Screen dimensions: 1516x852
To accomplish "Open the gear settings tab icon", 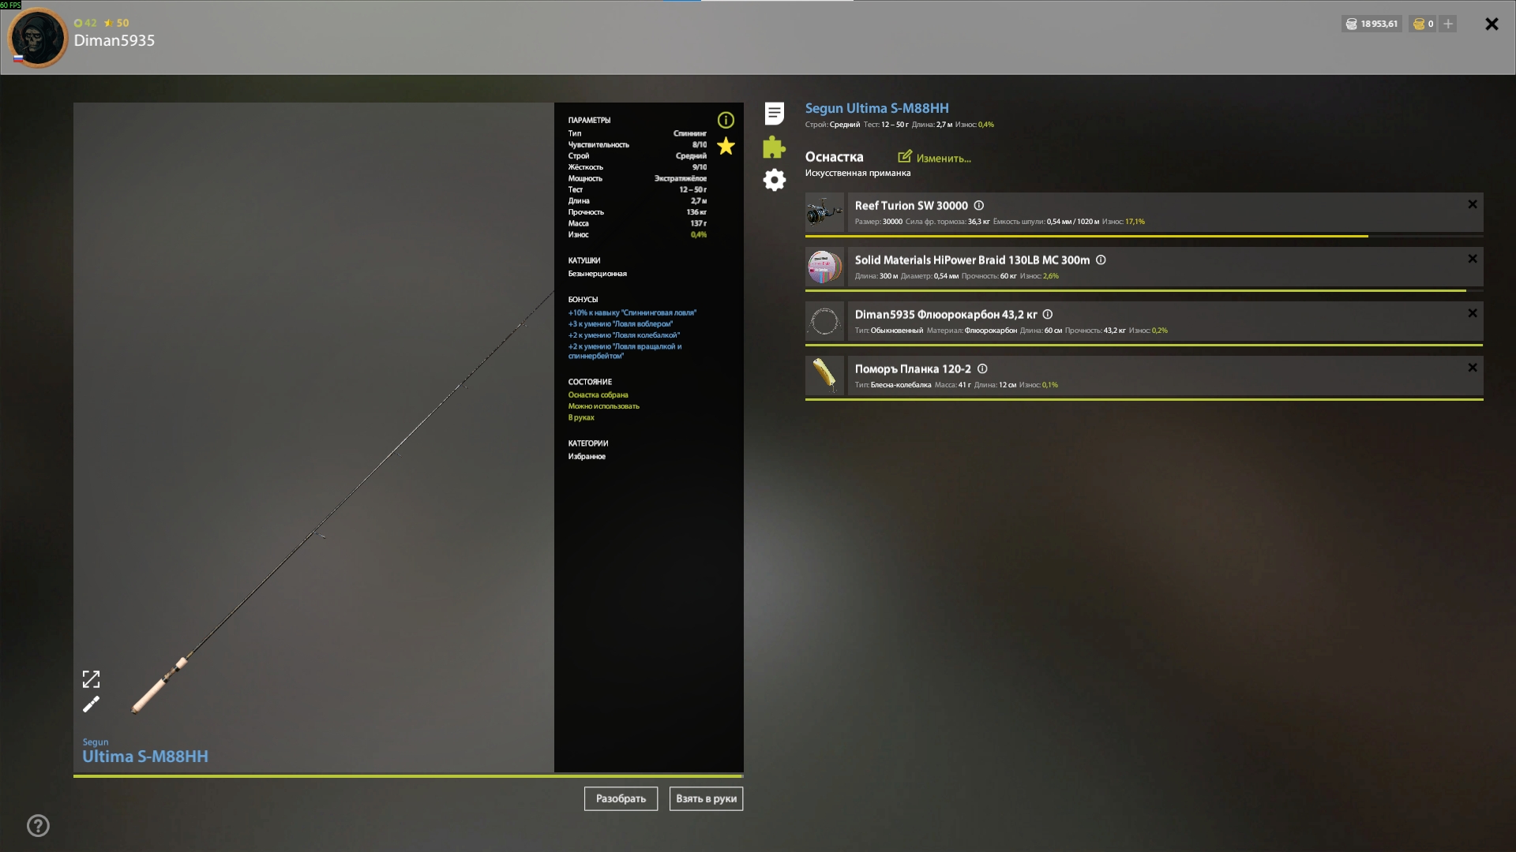I will (x=775, y=180).
